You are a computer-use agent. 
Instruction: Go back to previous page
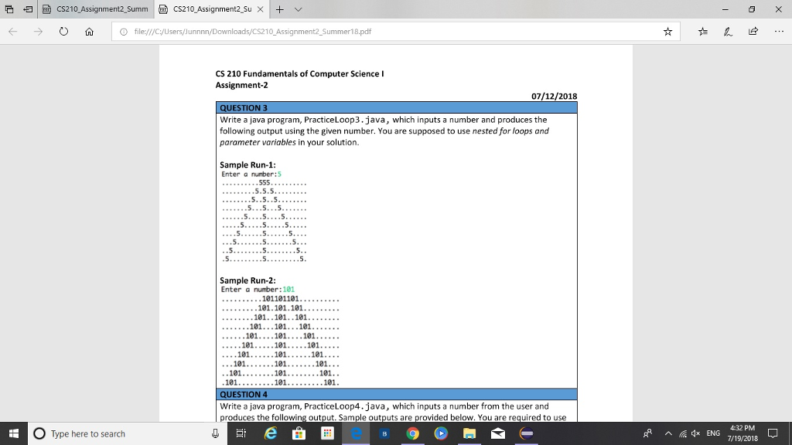tap(13, 31)
